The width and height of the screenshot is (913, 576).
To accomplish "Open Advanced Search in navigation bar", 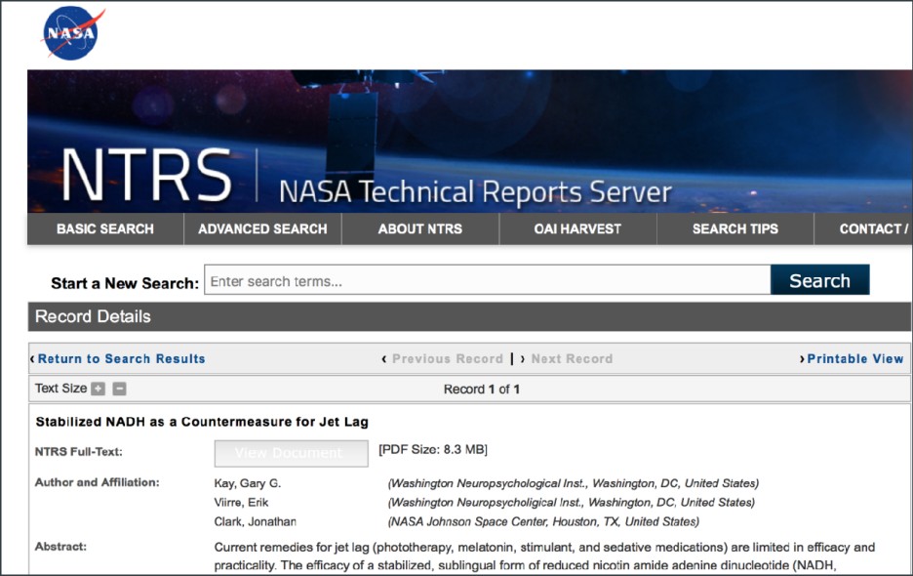I will click(x=262, y=229).
